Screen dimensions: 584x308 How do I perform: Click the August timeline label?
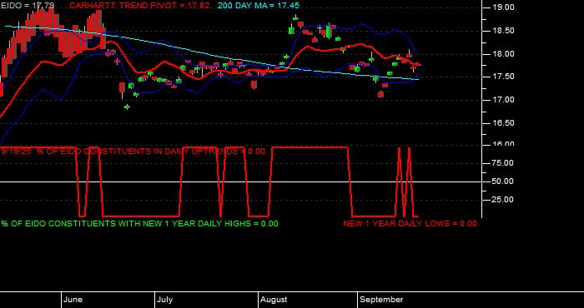click(x=274, y=300)
